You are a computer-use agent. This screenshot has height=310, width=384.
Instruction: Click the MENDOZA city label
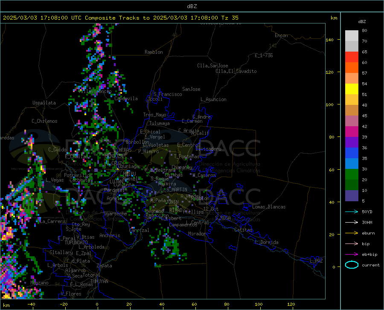click(x=114, y=156)
